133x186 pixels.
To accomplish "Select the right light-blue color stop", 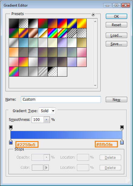I will 122,142.
